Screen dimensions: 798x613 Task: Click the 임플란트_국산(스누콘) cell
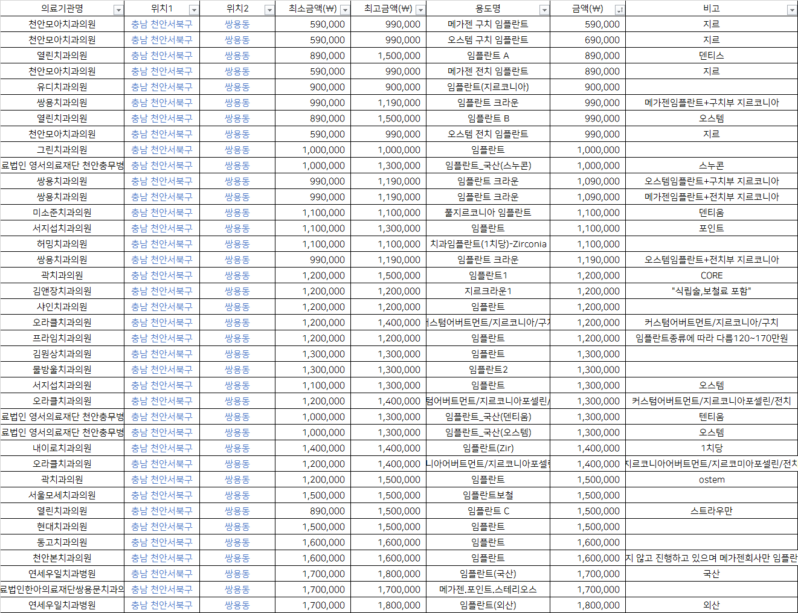(488, 165)
